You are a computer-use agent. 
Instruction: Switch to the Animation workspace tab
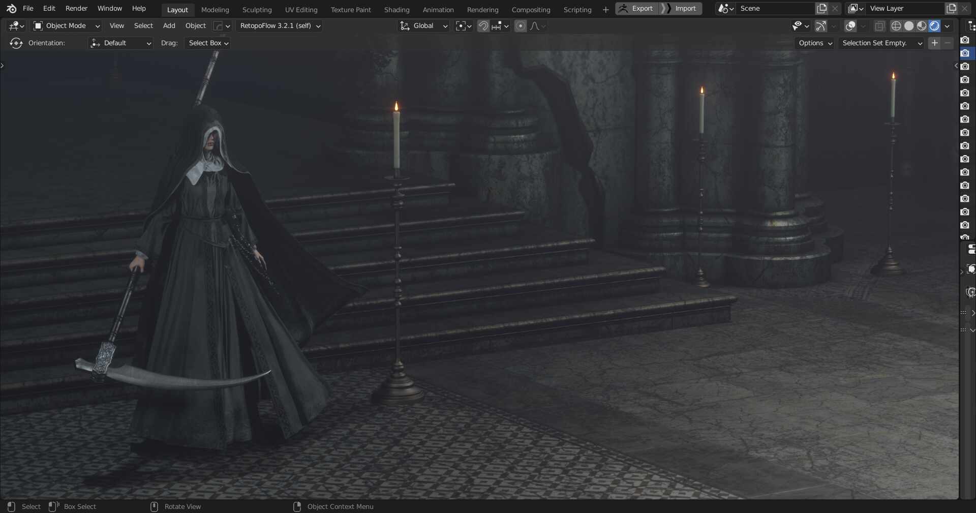click(x=438, y=10)
